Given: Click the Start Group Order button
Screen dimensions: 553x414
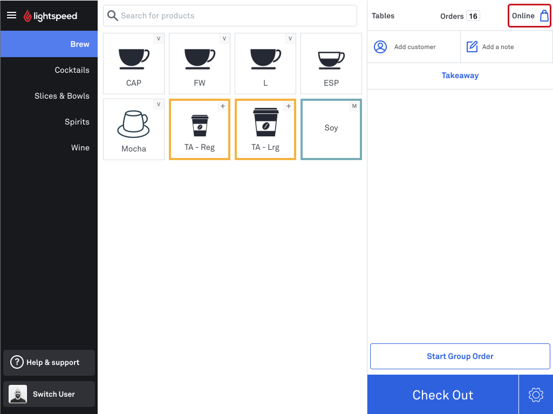Looking at the screenshot, I should [x=460, y=356].
